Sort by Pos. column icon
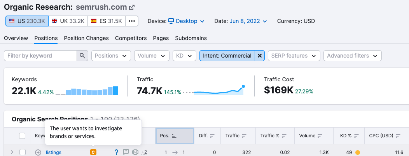The height and width of the screenshot is (156, 409). (174, 136)
